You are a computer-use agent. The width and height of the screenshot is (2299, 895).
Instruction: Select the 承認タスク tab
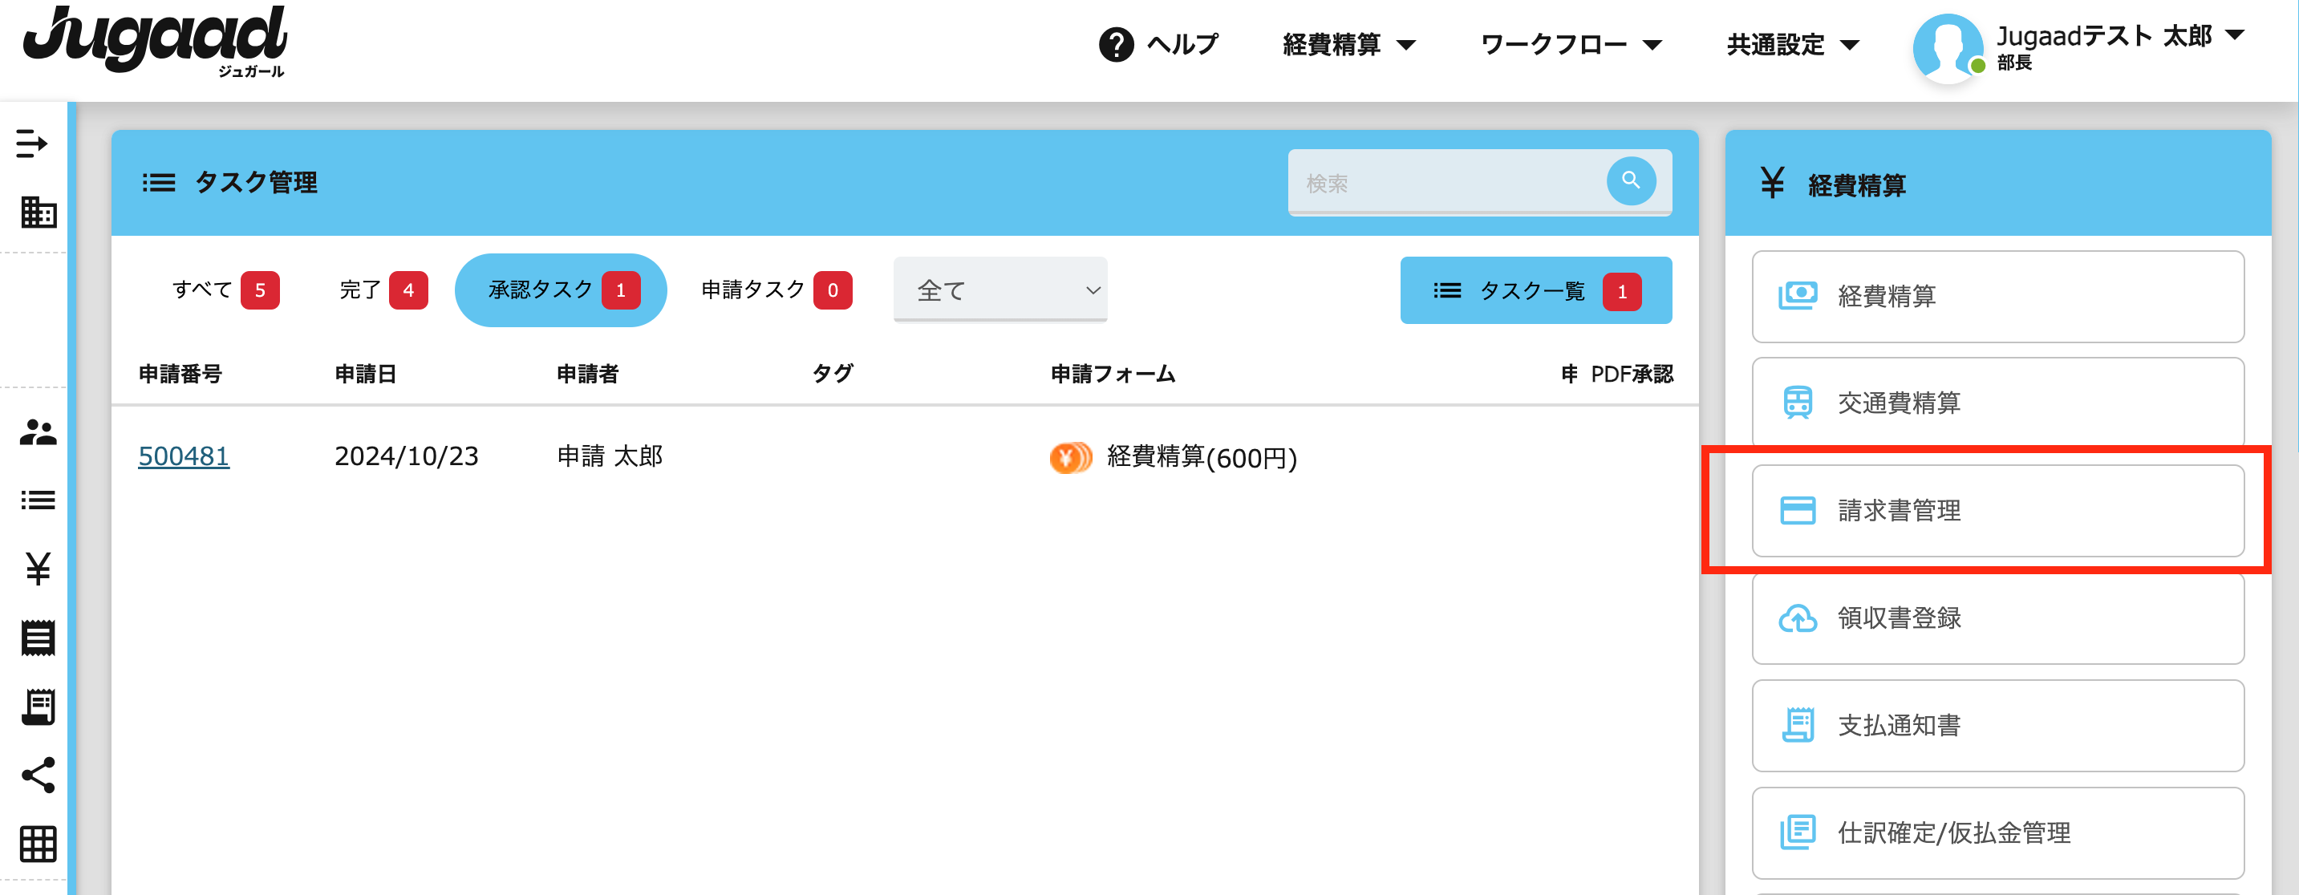561,290
